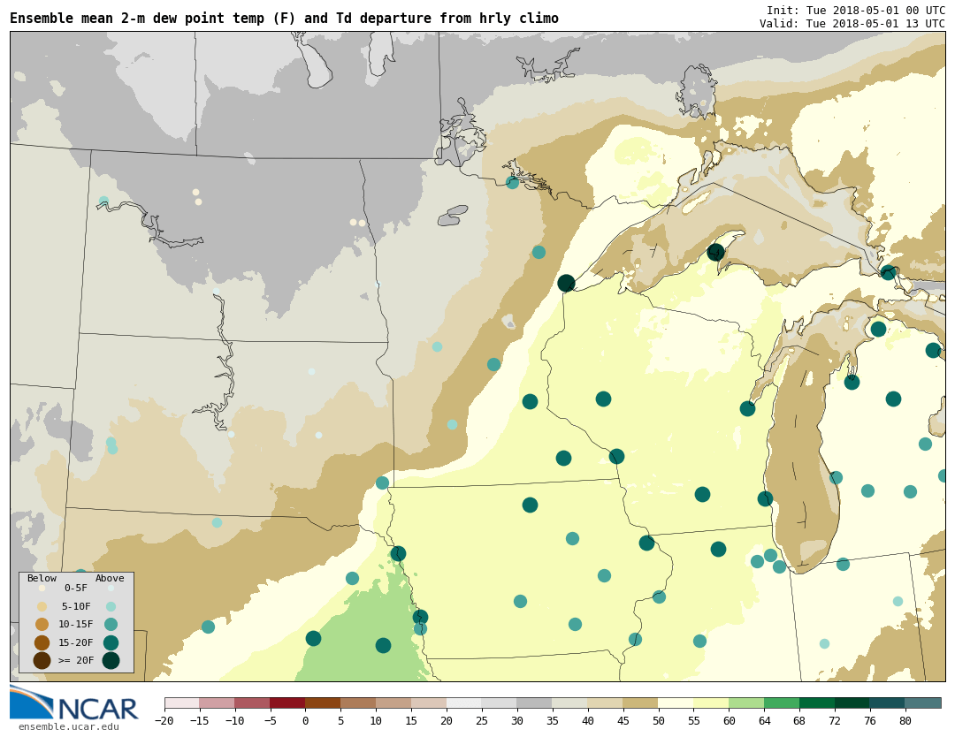Select the '10-15F' legend label
The width and height of the screenshot is (955, 737).
[76, 624]
